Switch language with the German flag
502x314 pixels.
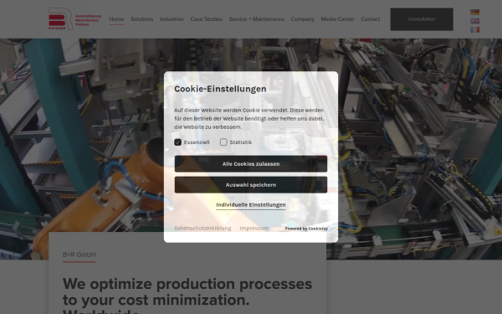[474, 13]
